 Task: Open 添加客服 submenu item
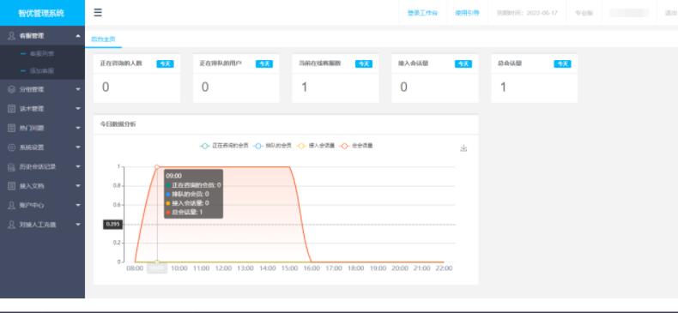(41, 71)
